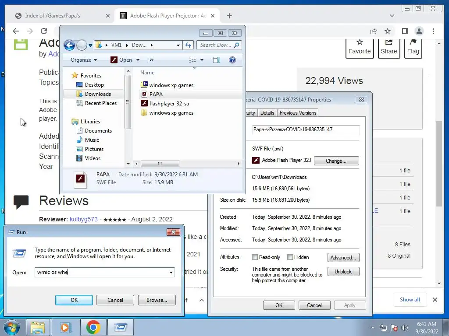Open Explorer's help question mark icon
Screen dimensions: 449x336
[232, 59]
